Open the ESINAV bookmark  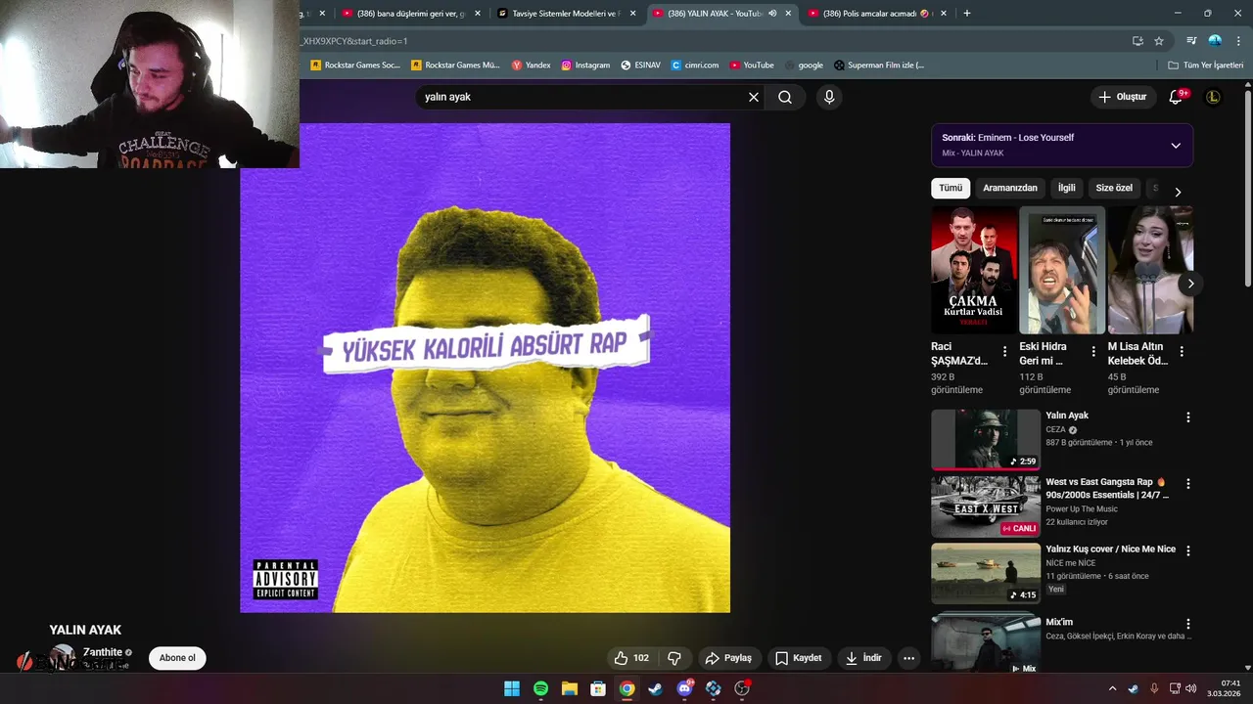[641, 66]
